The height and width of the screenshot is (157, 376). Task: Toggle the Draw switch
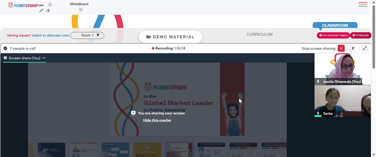click(49, 5)
